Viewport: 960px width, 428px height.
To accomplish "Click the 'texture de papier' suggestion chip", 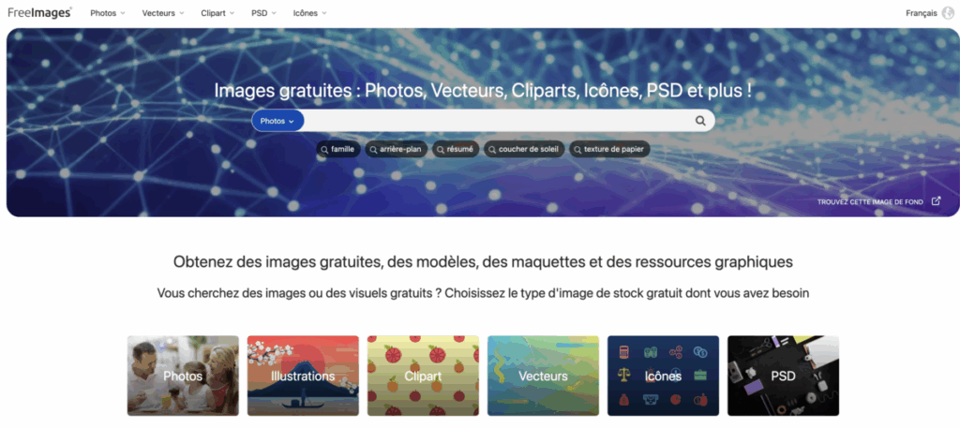I will pos(609,149).
